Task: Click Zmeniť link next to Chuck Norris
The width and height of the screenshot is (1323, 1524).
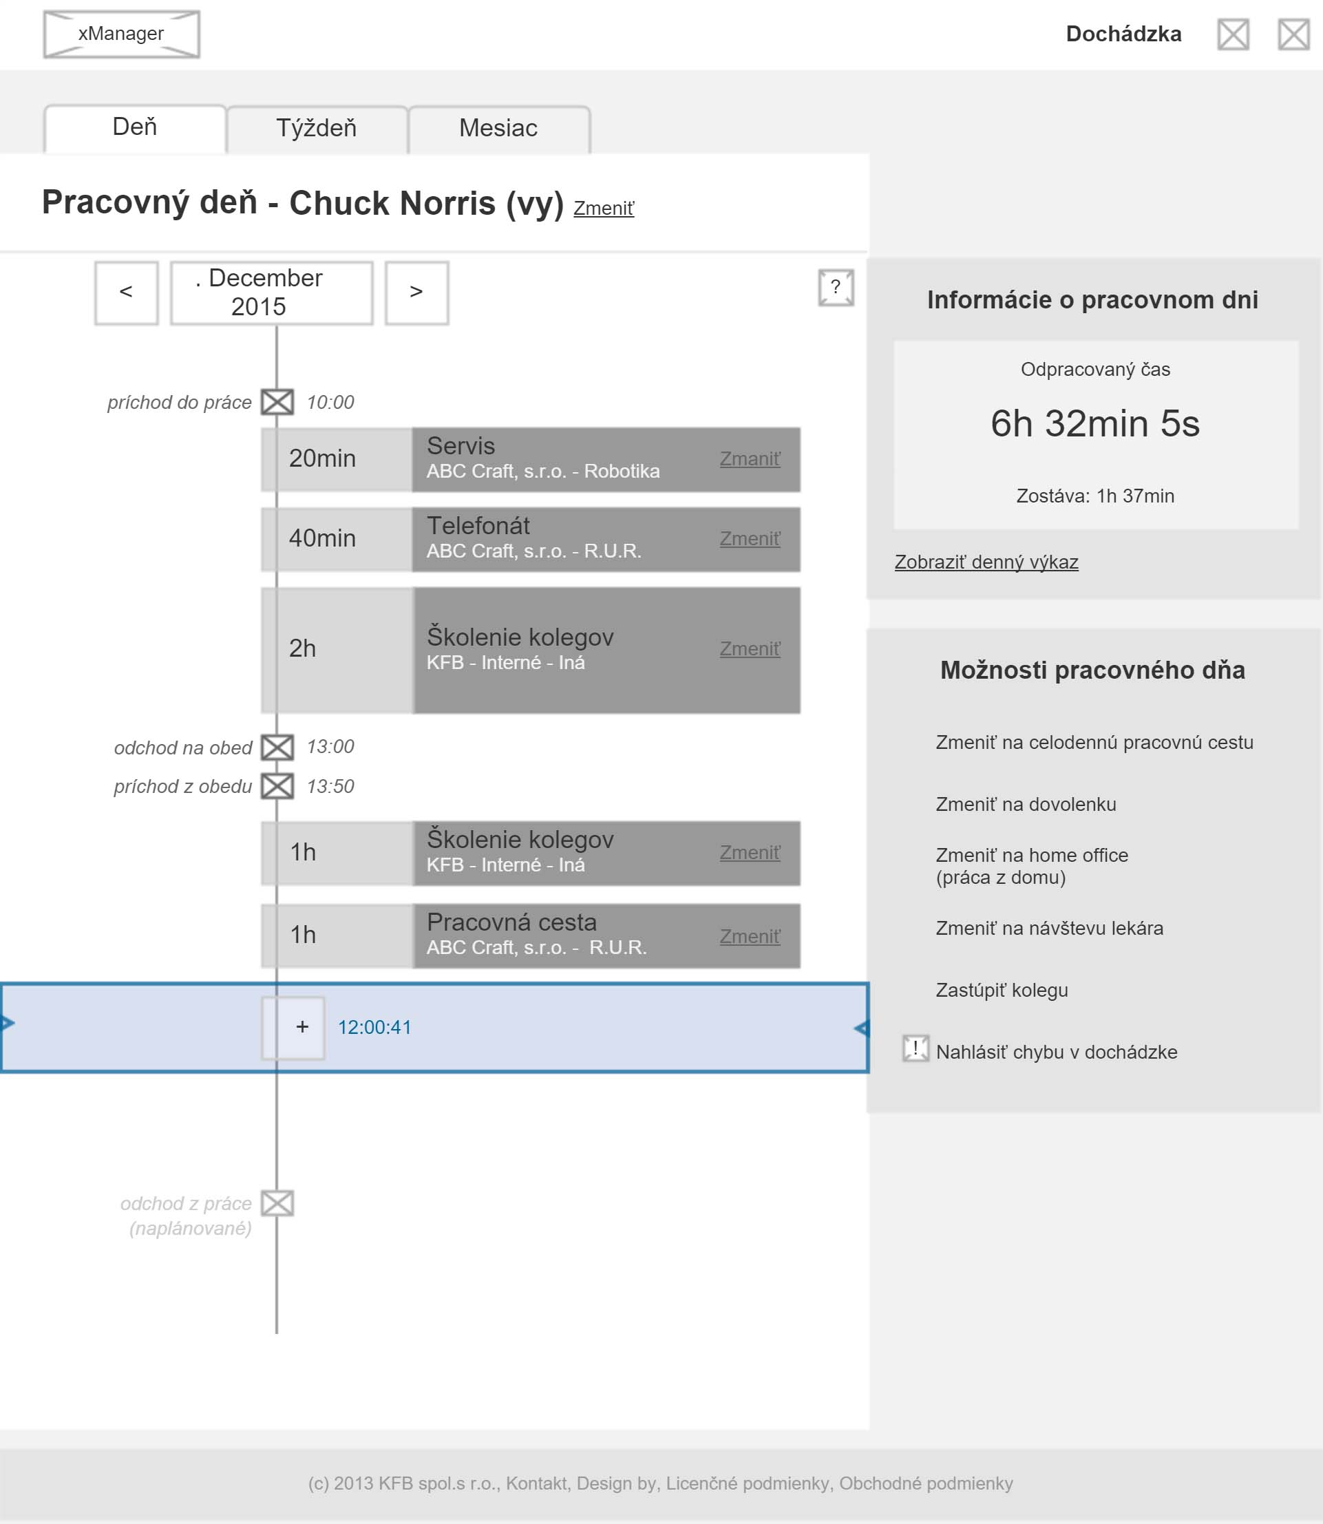Action: tap(603, 209)
